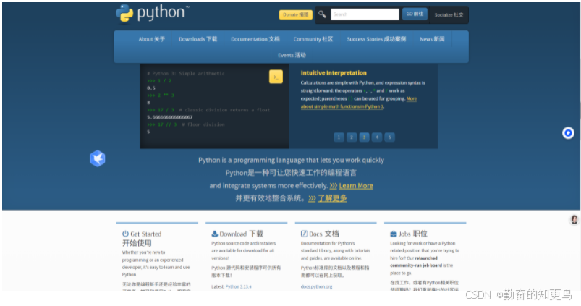Open the News menu
This screenshot has height=306, width=581.
(432, 39)
